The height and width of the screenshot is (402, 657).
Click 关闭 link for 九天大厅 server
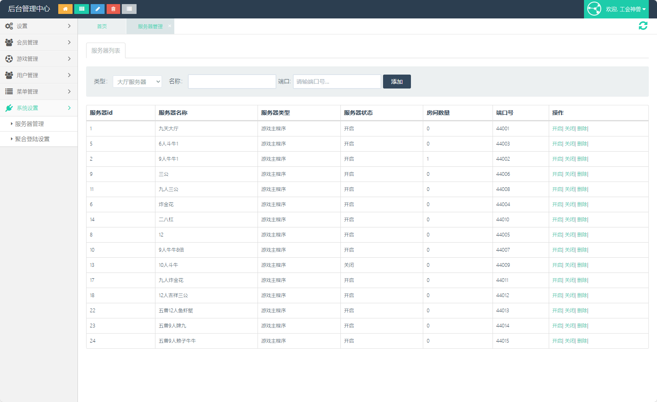[x=569, y=129]
